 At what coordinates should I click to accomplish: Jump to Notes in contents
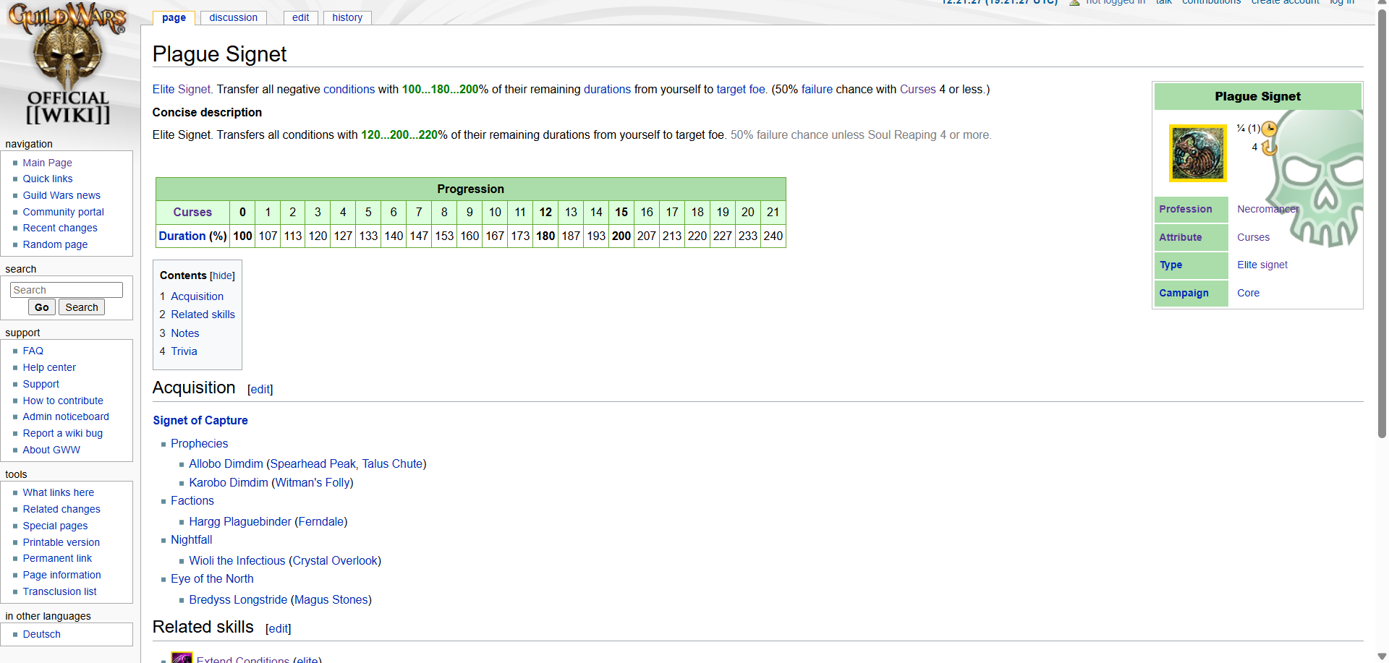tap(184, 333)
